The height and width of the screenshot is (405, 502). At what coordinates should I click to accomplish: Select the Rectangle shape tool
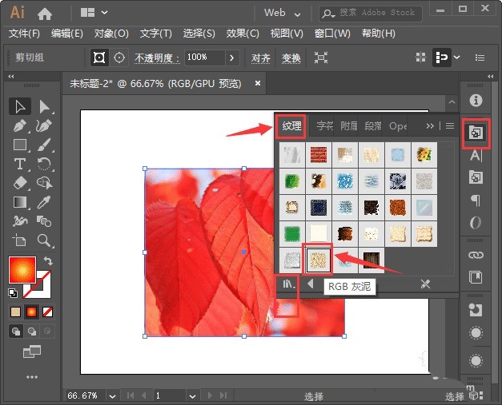pos(21,145)
